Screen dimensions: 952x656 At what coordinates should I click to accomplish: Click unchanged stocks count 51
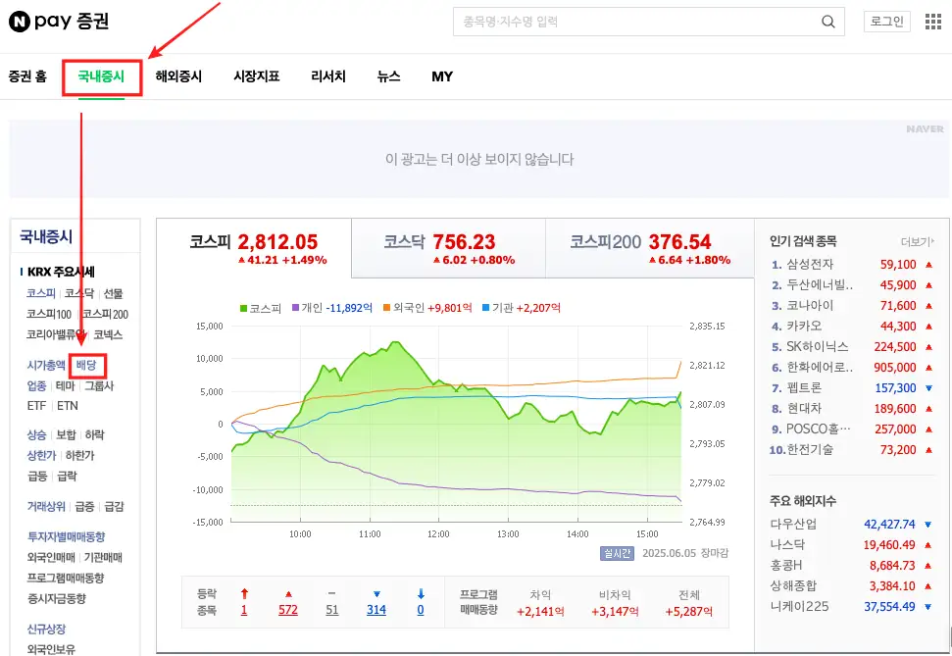(x=331, y=610)
